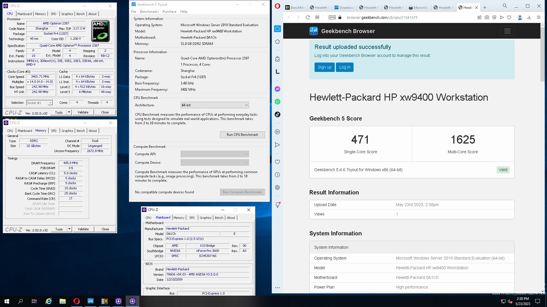Open Opera flow send sidebar icon
This screenshot has width=547, height=307.
277,145
